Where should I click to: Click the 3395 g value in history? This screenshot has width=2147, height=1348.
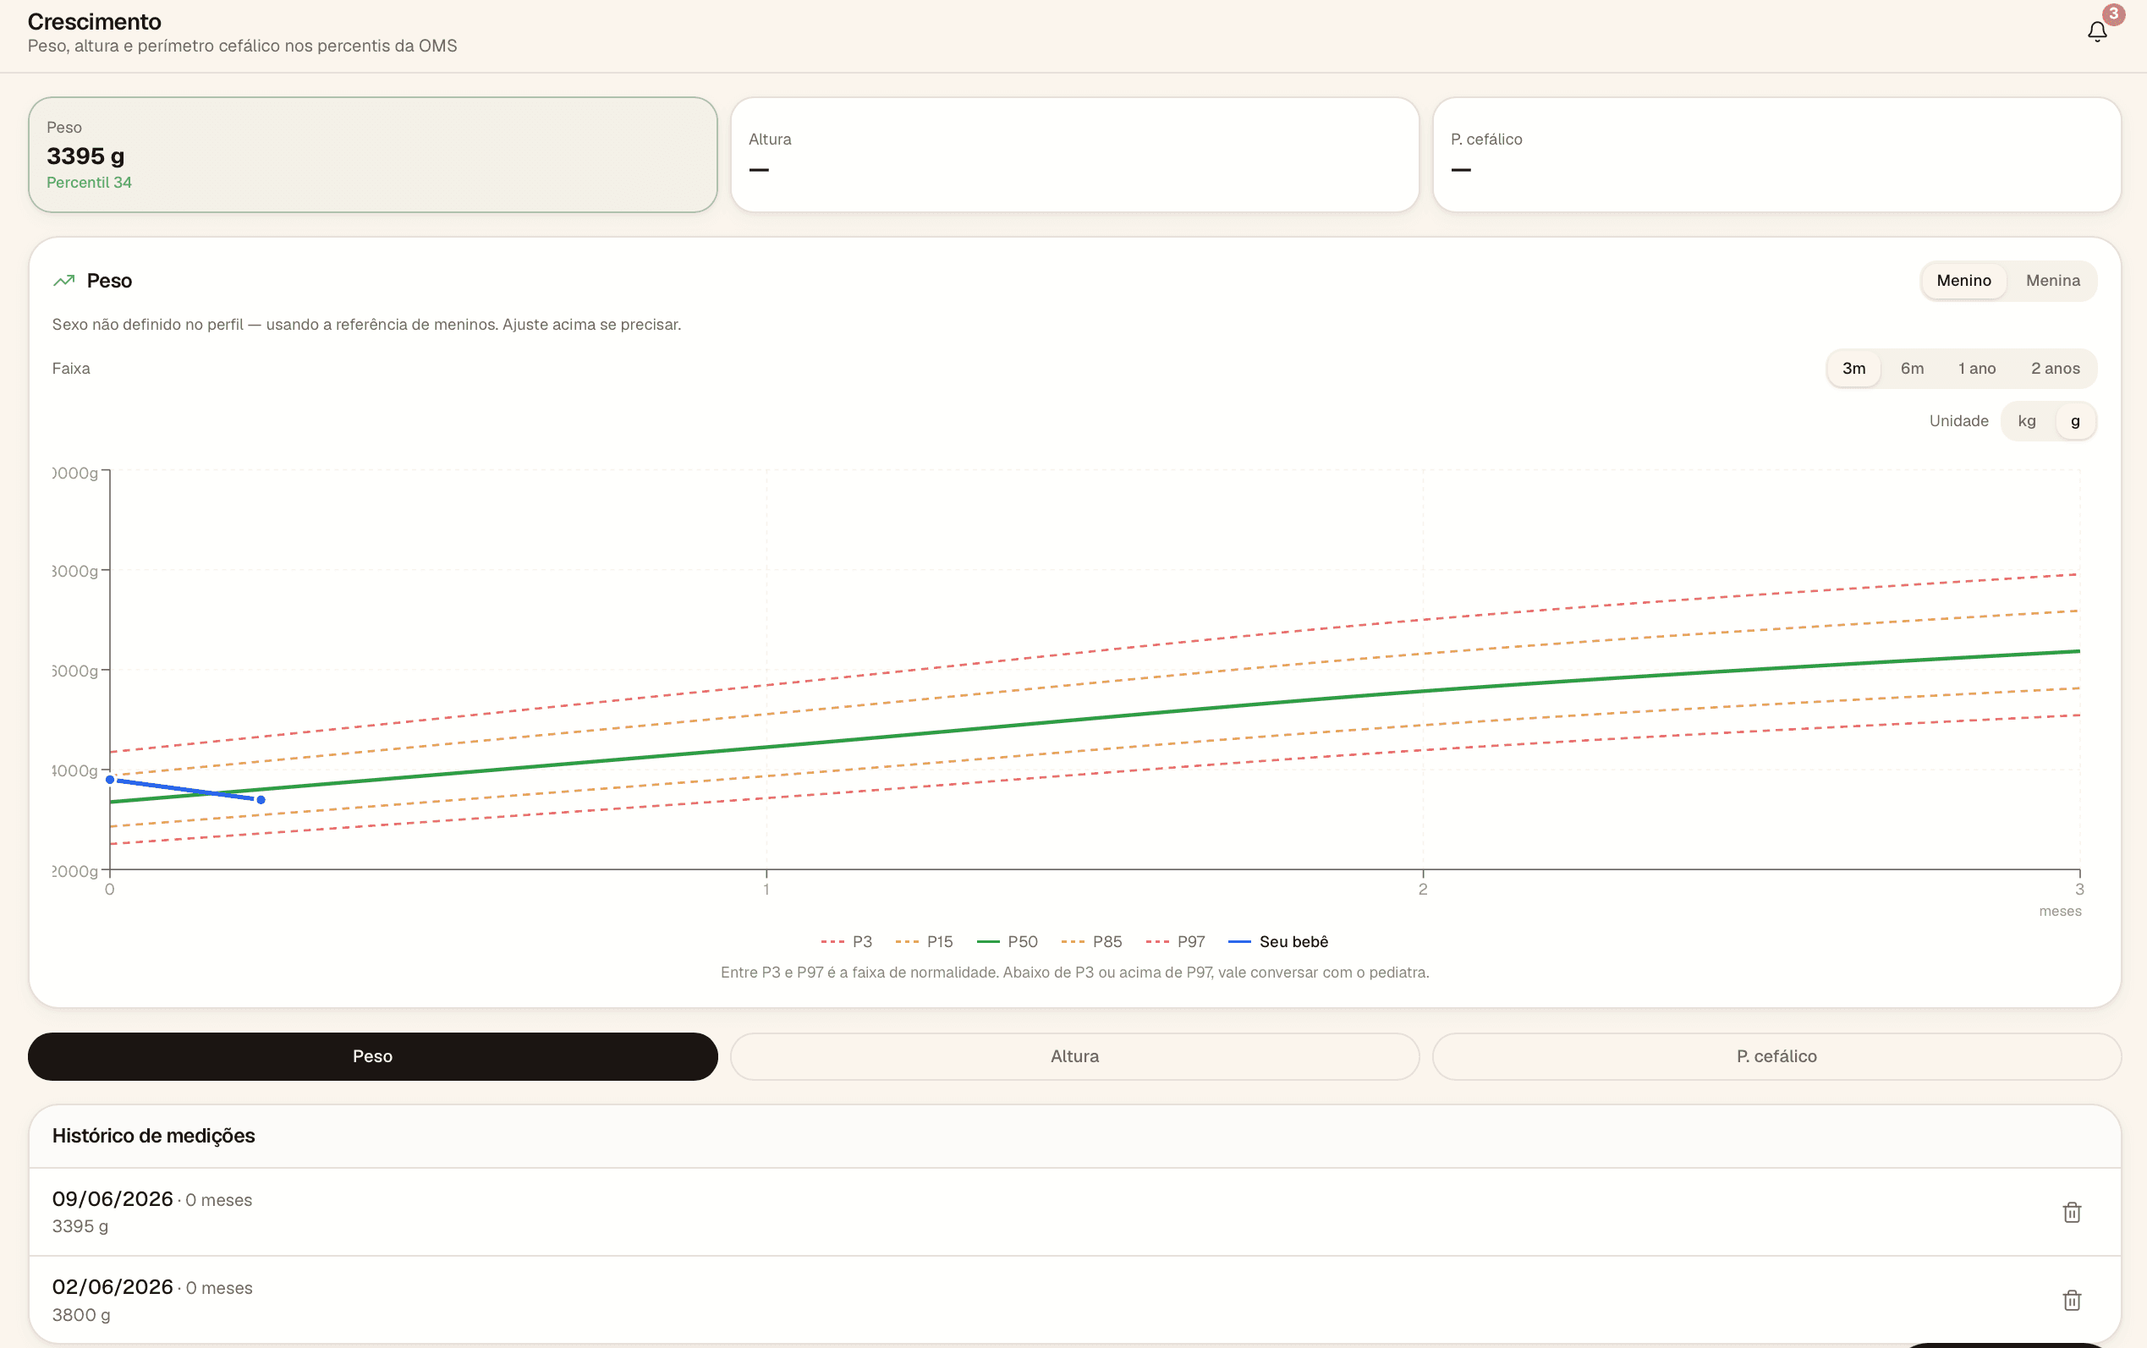point(80,1226)
